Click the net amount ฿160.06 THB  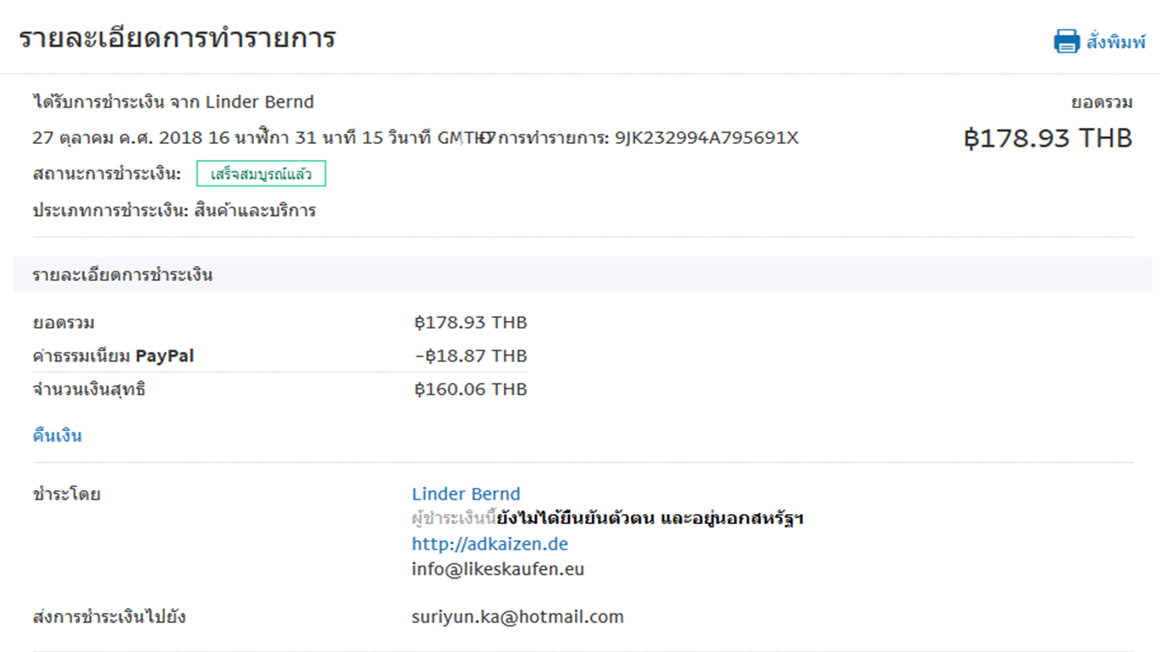pos(471,390)
